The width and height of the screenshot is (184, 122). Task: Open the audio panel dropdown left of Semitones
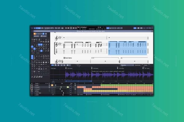tap(127, 65)
